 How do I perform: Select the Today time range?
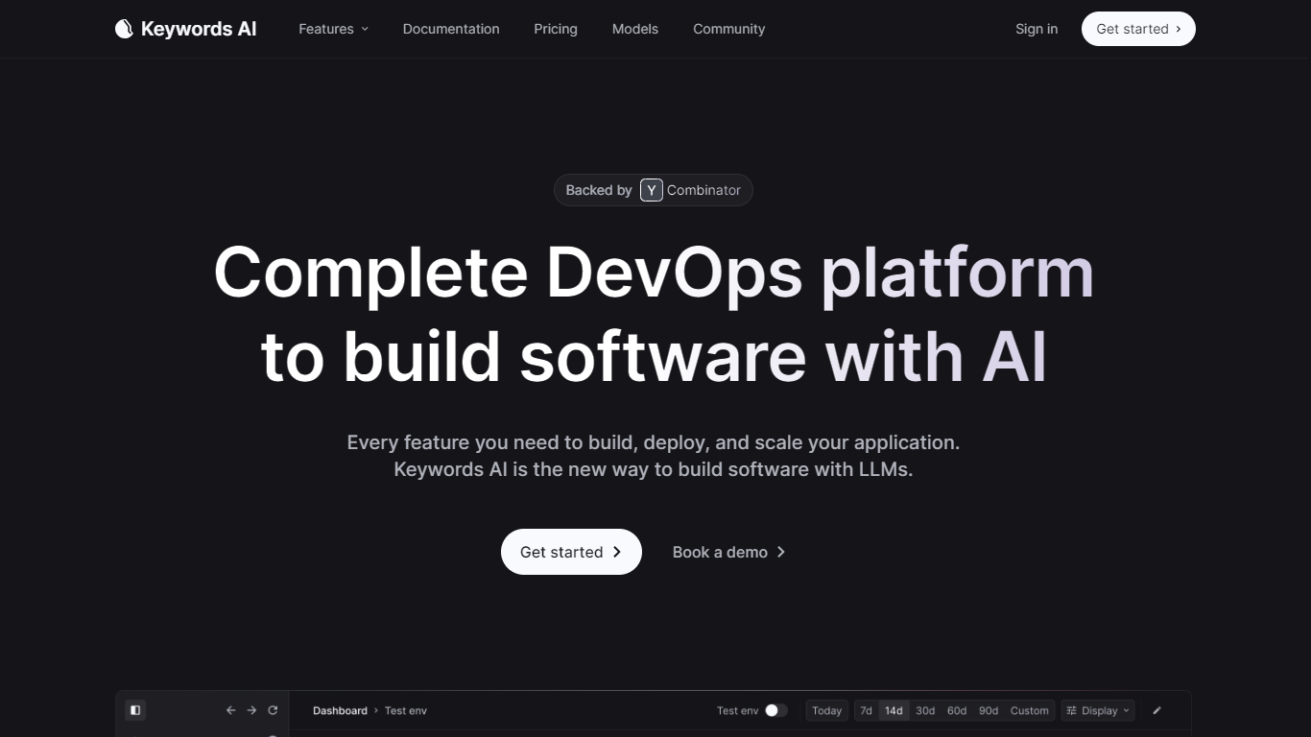click(x=826, y=711)
